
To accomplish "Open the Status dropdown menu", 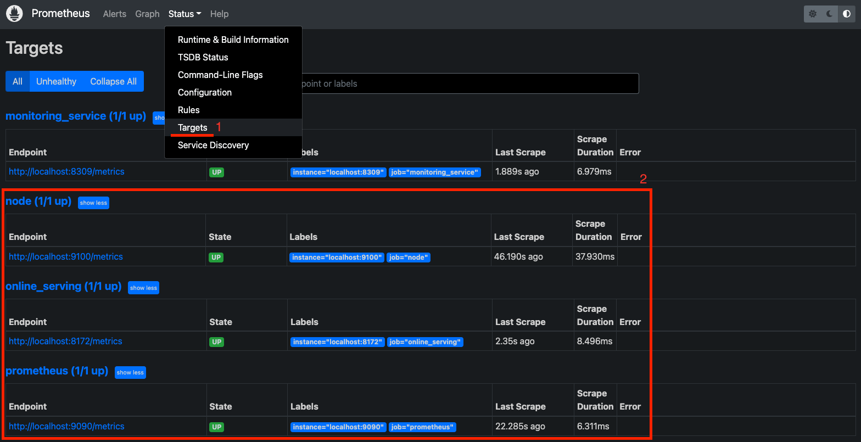I will point(185,14).
